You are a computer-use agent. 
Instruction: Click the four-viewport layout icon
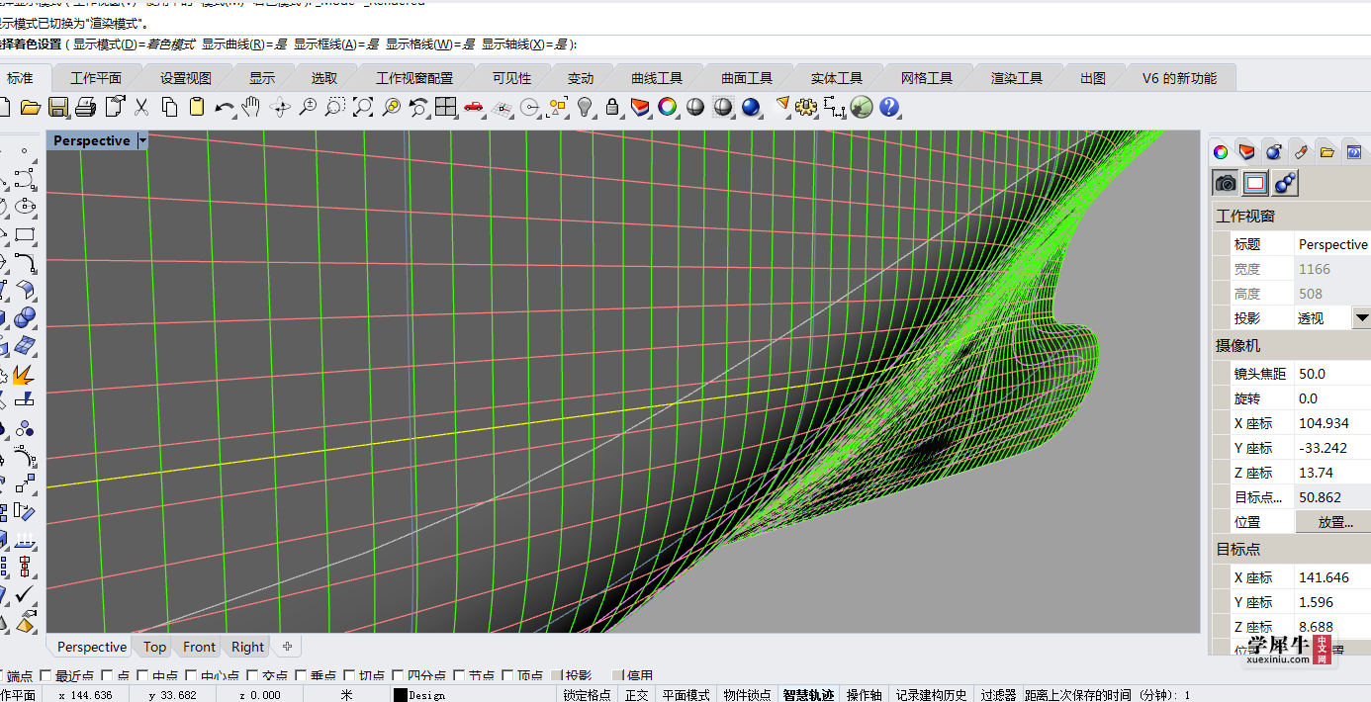(x=446, y=107)
